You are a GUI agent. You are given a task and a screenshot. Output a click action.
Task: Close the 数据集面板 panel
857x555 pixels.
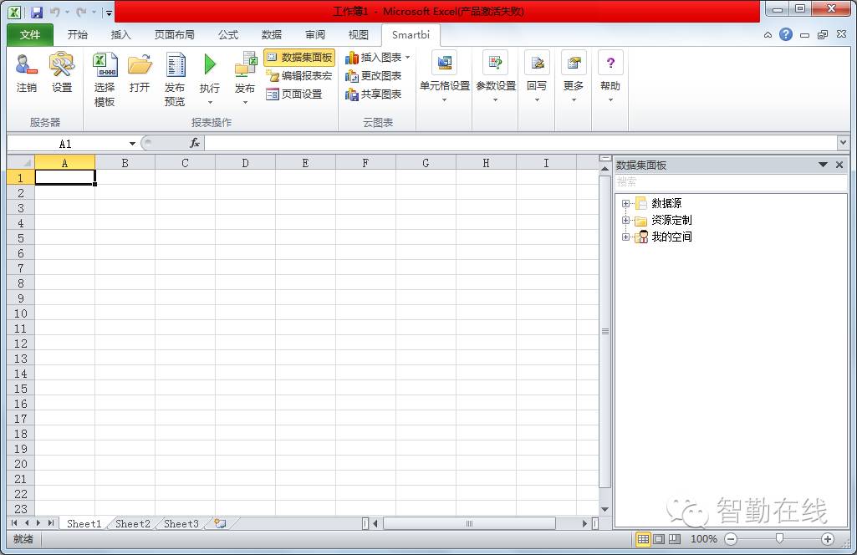point(839,165)
